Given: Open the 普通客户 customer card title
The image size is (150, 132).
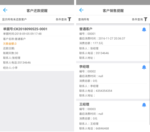Looking at the screenshot, I should pos(86,29).
